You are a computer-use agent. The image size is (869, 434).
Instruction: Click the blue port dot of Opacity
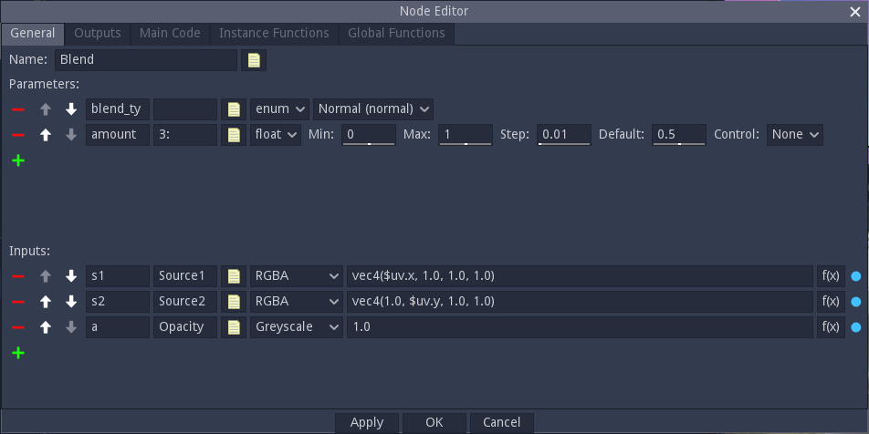(x=856, y=327)
